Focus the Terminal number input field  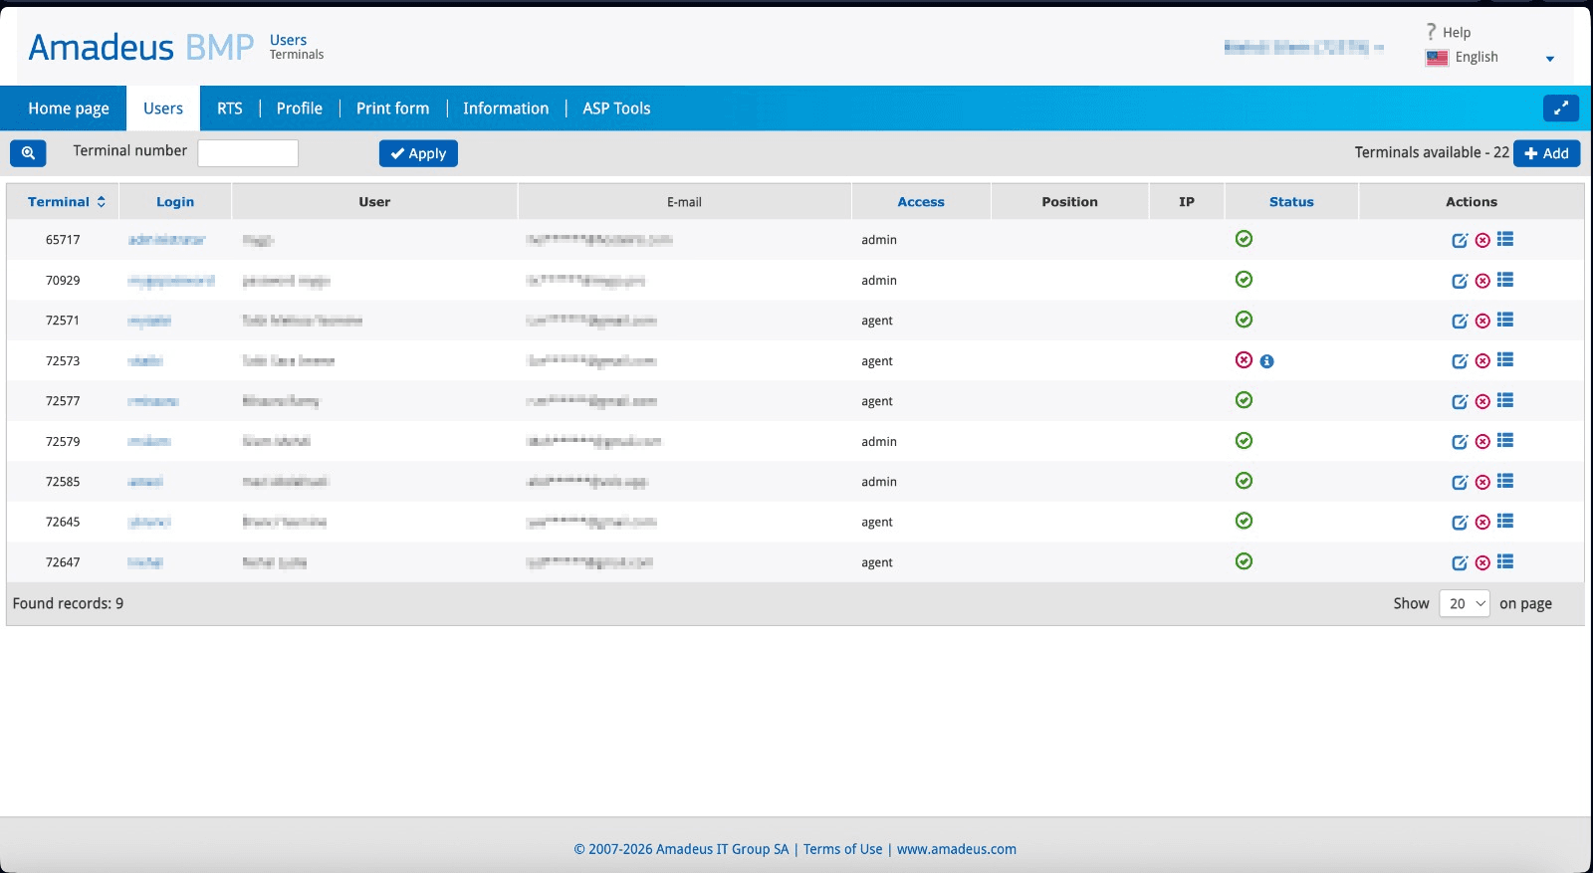pos(248,153)
